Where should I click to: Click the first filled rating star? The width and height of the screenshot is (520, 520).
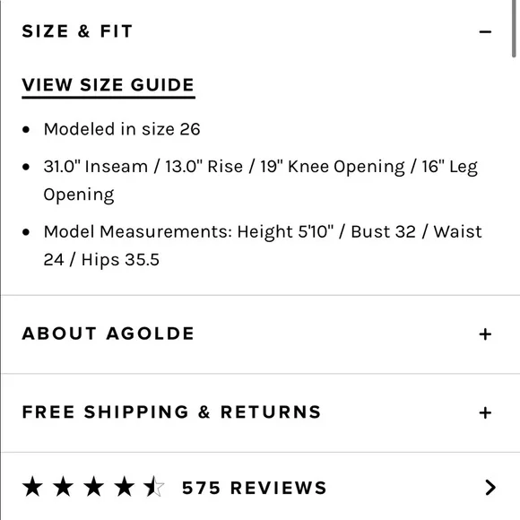(32, 487)
